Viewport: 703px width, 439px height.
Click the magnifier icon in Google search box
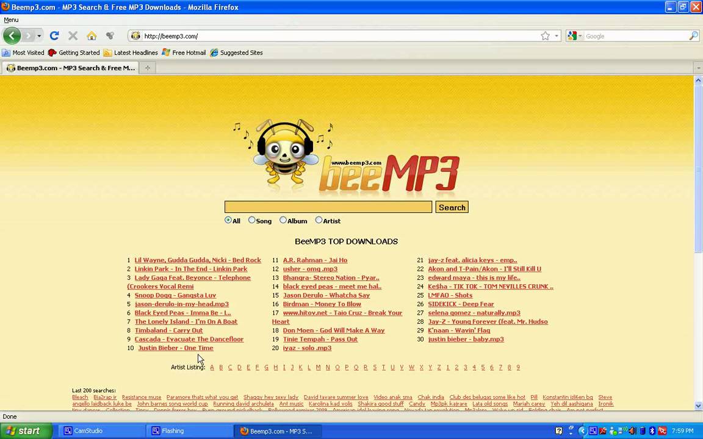tap(693, 36)
